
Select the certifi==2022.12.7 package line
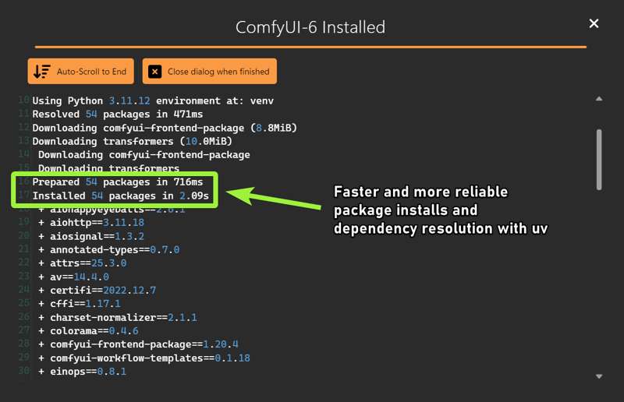pyautogui.click(x=97, y=290)
